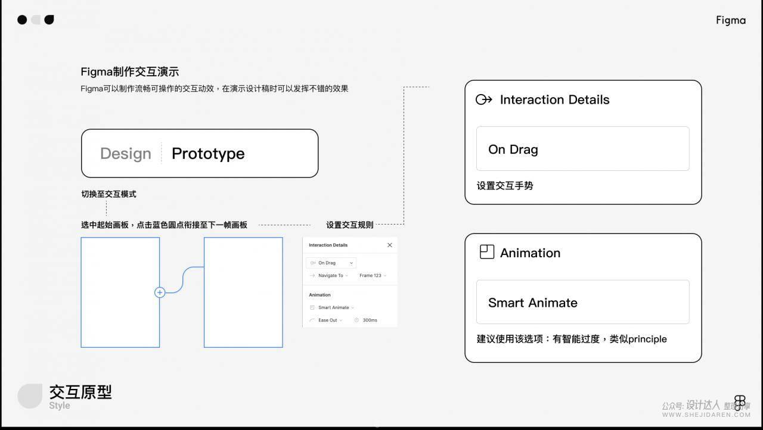Image resolution: width=763 pixels, height=430 pixels.
Task: Click the arrow icon beside Navigate To
Action: pyautogui.click(x=312, y=276)
